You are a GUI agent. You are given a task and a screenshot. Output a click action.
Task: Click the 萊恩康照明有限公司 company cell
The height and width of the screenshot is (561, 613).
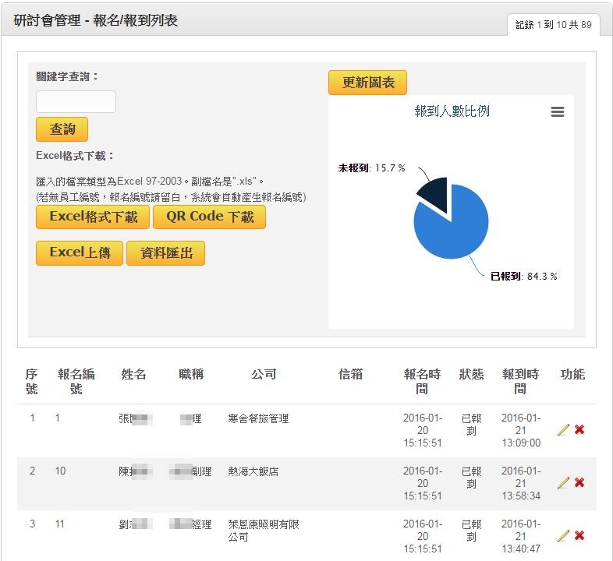(x=264, y=531)
